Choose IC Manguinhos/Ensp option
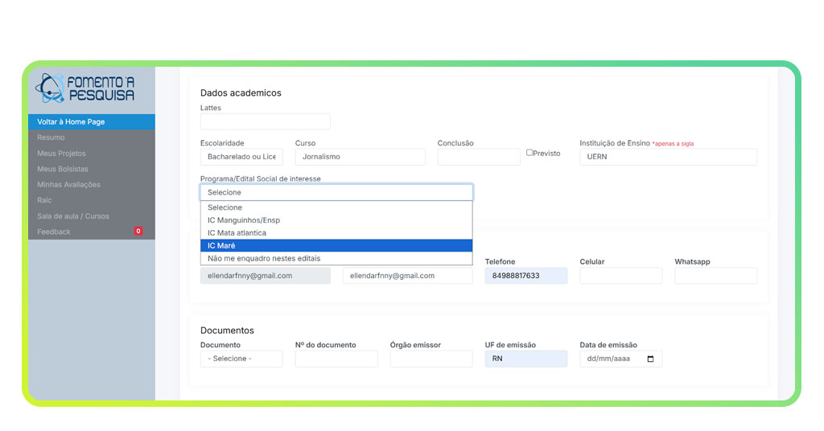Image resolution: width=824 pixels, height=431 pixels. click(x=336, y=220)
